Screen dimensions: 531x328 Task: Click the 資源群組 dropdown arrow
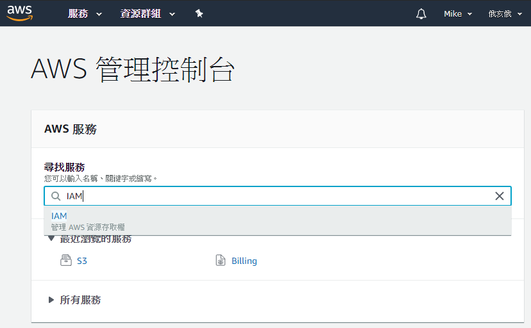[x=172, y=14]
